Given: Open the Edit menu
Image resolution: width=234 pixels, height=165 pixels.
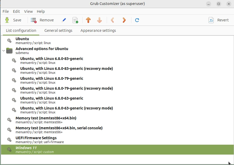Looking at the screenshot, I should (x=16, y=11).
